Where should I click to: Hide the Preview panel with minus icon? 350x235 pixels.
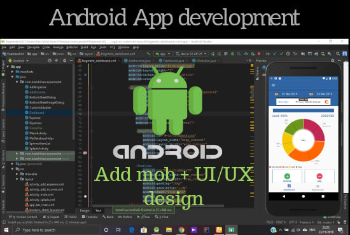339,60
